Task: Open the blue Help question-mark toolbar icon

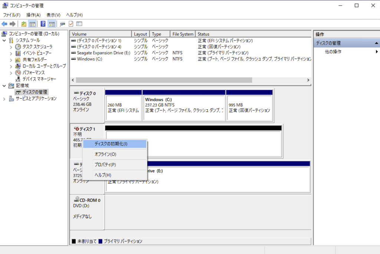Action: pos(43,24)
